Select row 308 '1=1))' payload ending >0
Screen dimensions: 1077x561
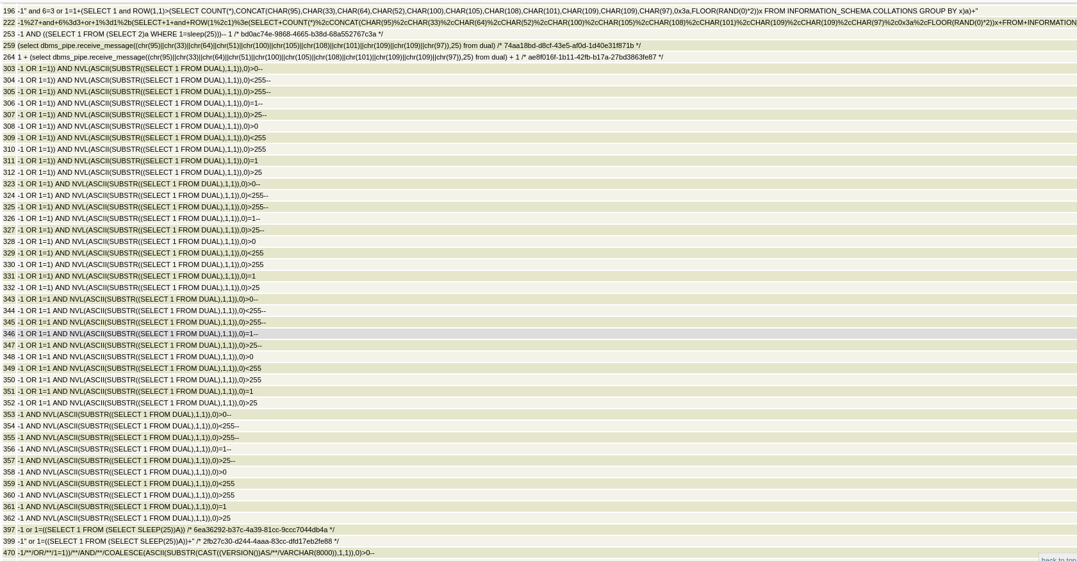pos(138,126)
